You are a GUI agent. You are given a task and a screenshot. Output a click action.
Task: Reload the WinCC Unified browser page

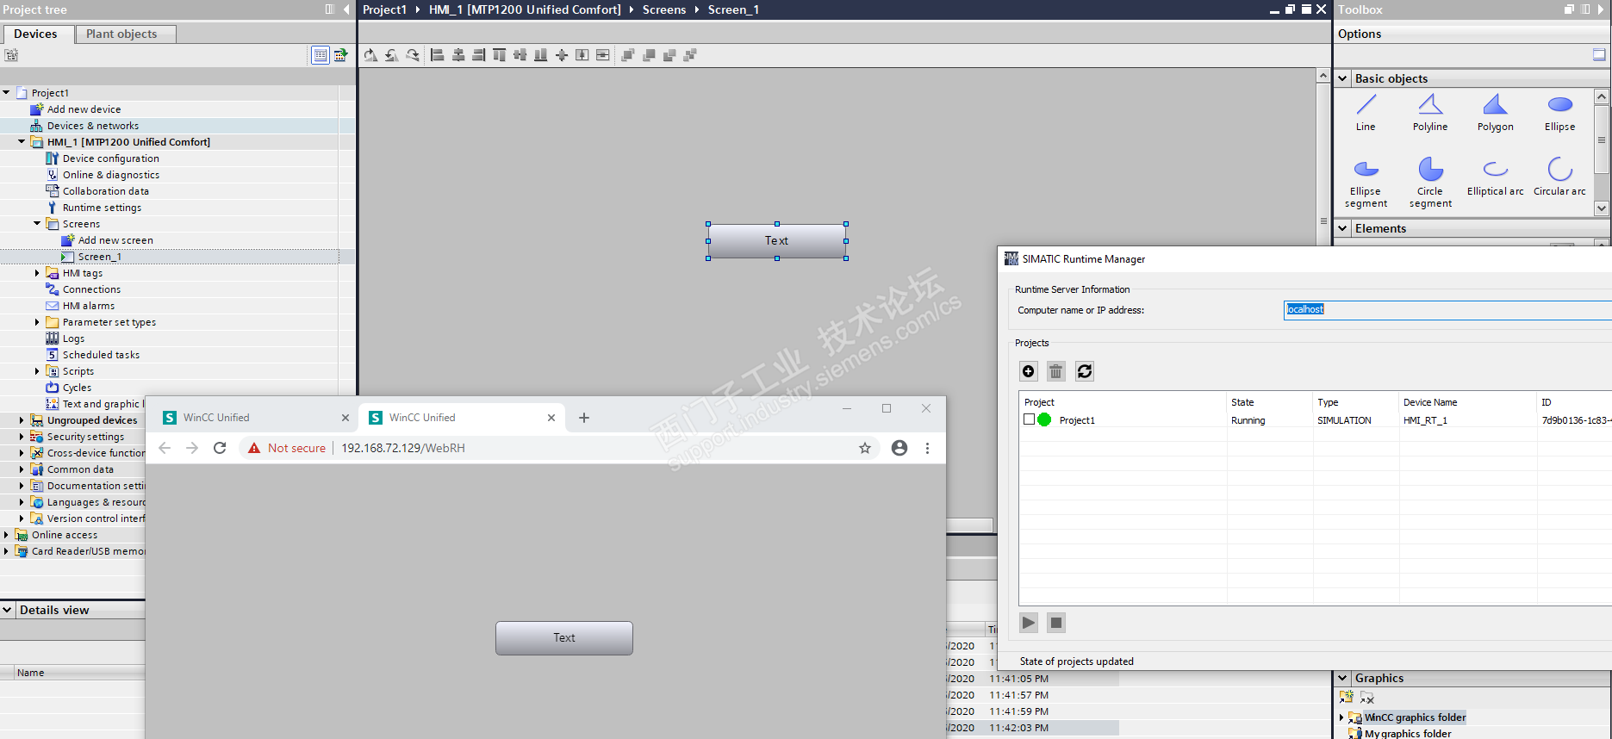click(220, 448)
